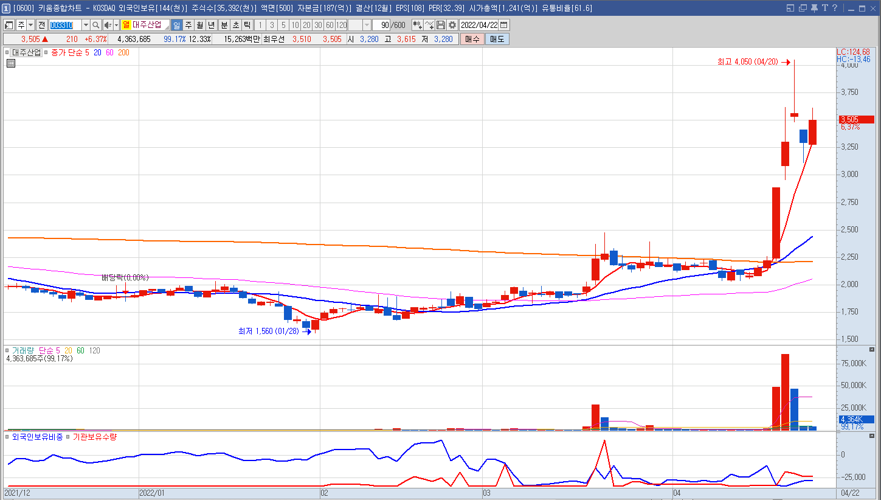Select the 분 minute period toggle
This screenshot has height=500, width=881.
tap(224, 25)
